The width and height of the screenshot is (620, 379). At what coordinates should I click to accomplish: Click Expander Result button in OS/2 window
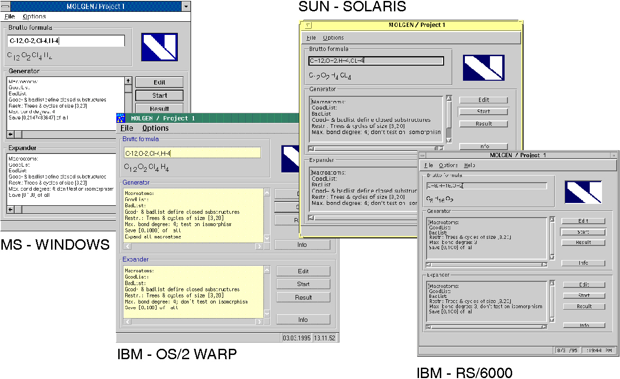click(303, 297)
